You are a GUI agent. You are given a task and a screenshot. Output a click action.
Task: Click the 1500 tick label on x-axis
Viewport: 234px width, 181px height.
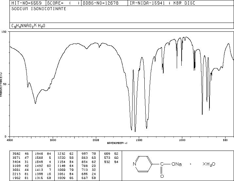click(139, 140)
